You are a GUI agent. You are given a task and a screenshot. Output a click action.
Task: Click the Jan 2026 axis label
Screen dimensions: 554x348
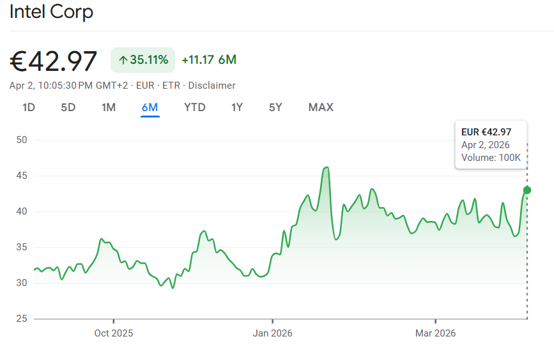[x=272, y=333]
